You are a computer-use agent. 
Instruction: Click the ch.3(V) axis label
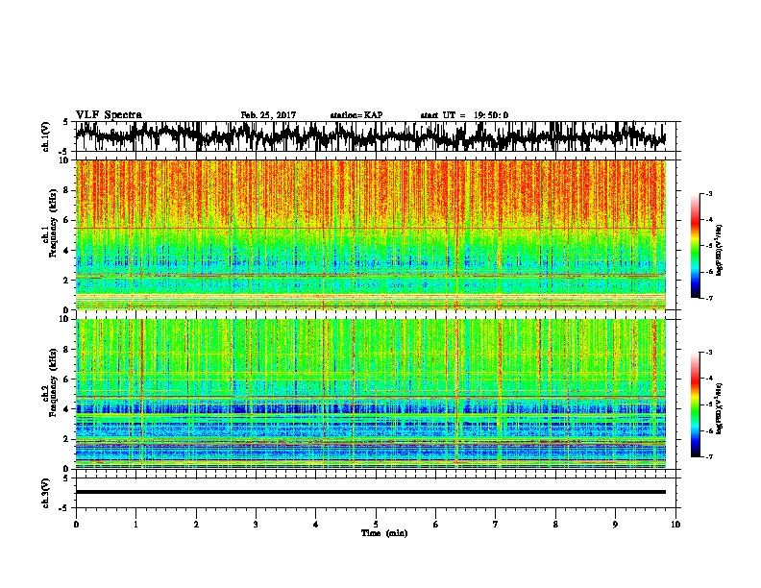[x=46, y=493]
